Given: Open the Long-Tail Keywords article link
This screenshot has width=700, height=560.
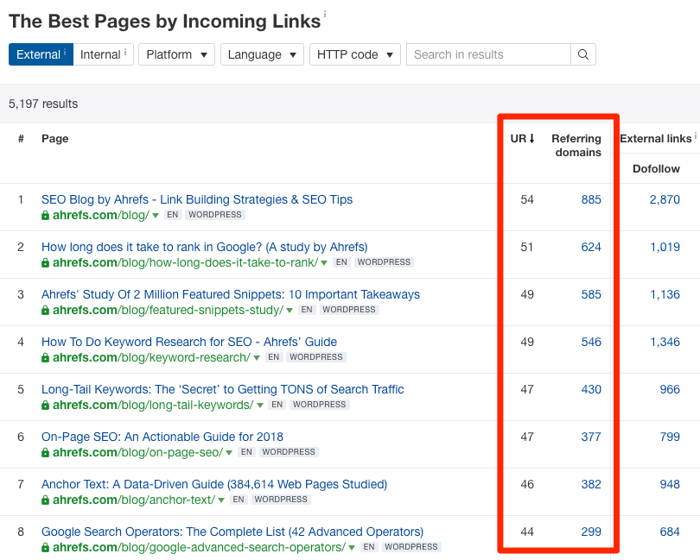Looking at the screenshot, I should click(223, 389).
